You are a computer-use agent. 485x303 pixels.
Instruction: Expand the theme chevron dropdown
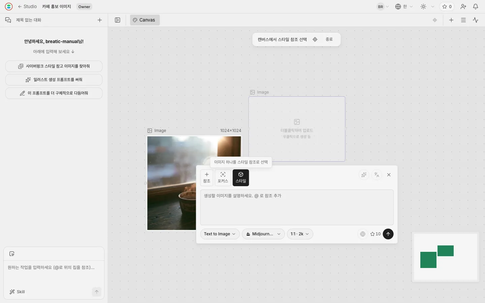pyautogui.click(x=433, y=6)
